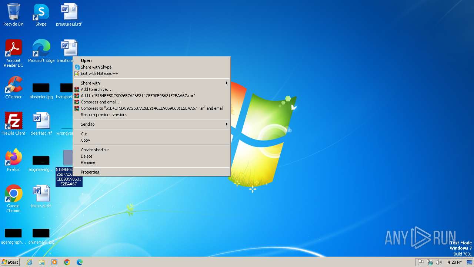Viewport: 474px width, 267px height.
Task: Select the pressurejul.rtf document icon
Action: point(69,15)
